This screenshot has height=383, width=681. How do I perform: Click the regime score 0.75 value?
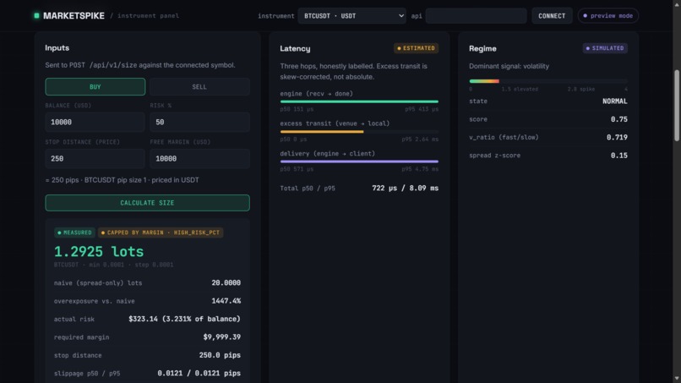click(618, 119)
